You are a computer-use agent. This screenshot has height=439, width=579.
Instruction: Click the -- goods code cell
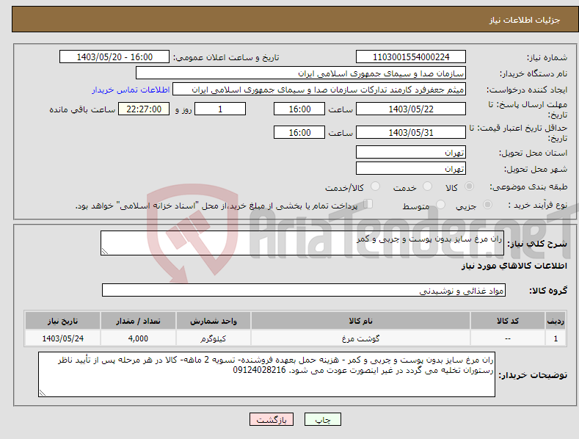508,338
